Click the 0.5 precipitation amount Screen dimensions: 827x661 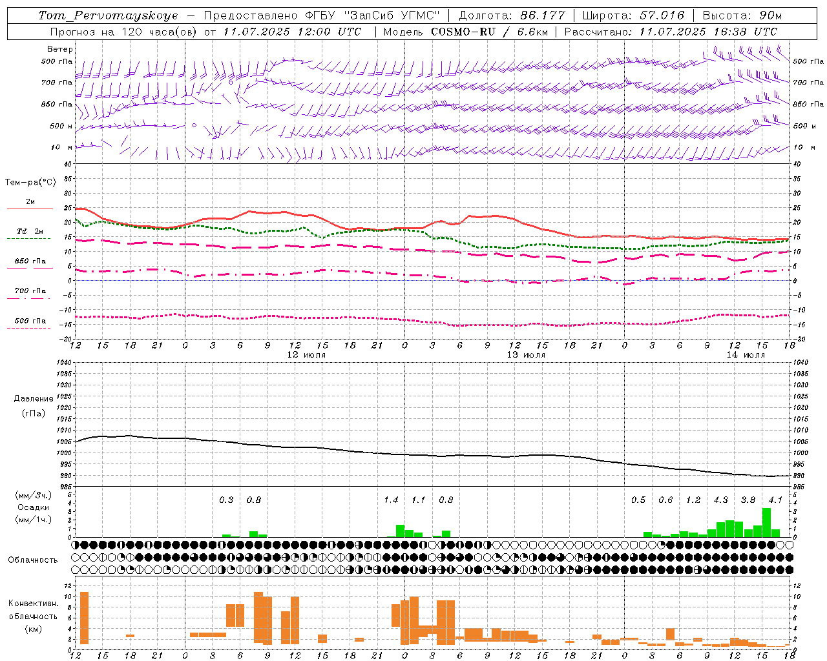point(638,500)
